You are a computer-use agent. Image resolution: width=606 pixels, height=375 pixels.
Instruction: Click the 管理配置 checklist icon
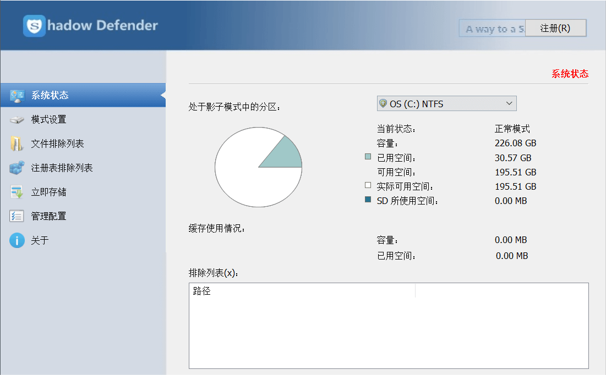click(x=17, y=216)
